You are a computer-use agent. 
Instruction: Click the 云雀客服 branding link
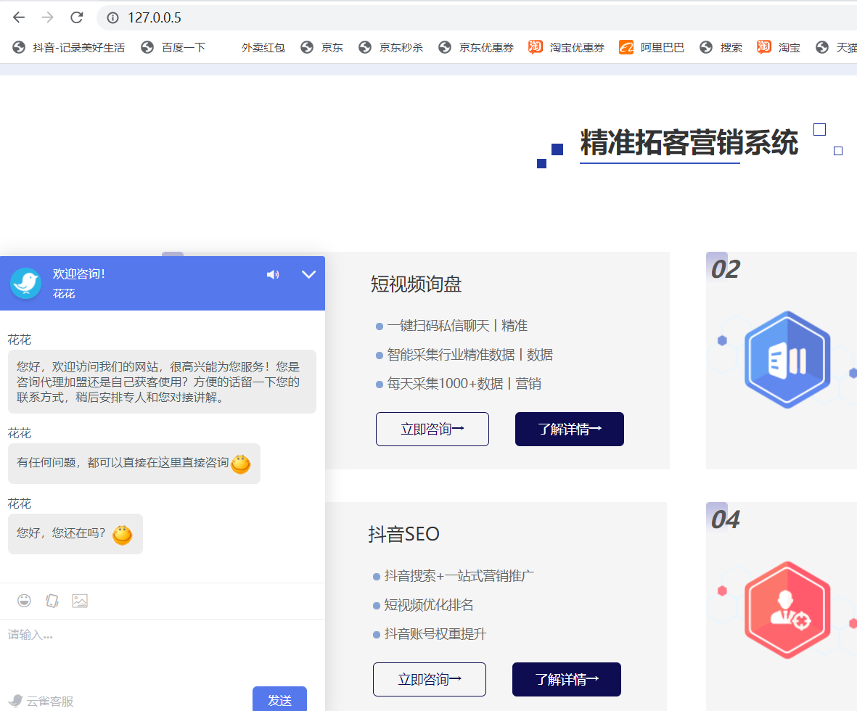(42, 701)
